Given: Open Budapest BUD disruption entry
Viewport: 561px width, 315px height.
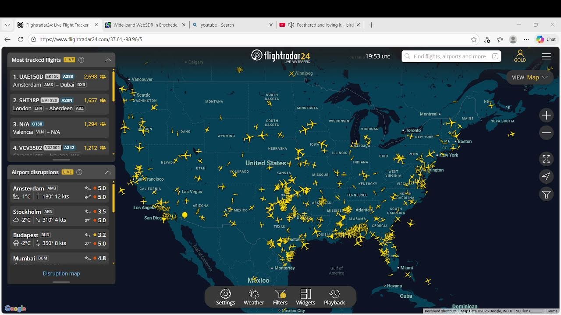Looking at the screenshot, I should (59, 239).
